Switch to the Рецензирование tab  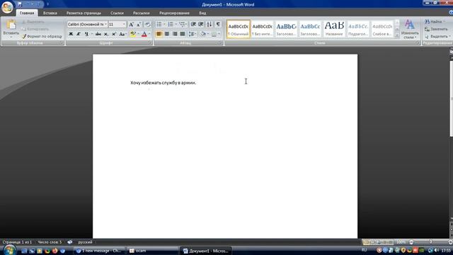(x=174, y=13)
